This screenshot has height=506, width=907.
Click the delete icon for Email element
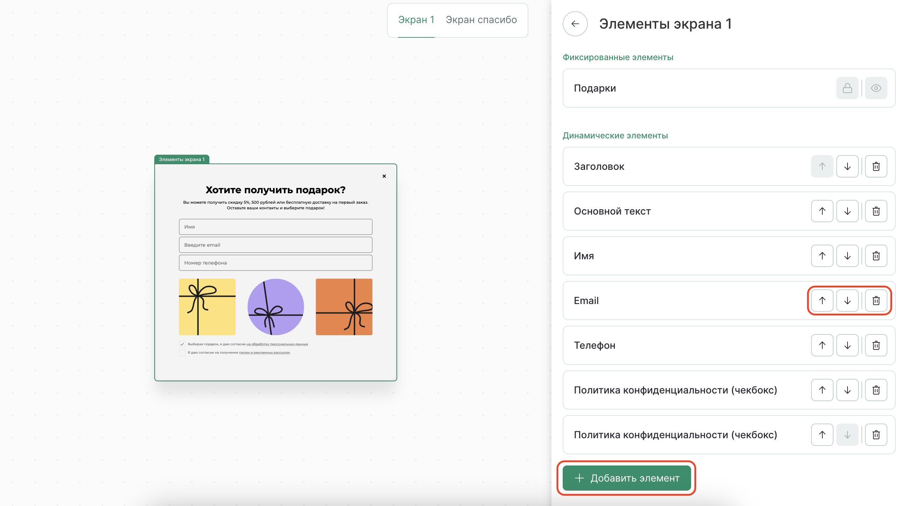pyautogui.click(x=875, y=301)
